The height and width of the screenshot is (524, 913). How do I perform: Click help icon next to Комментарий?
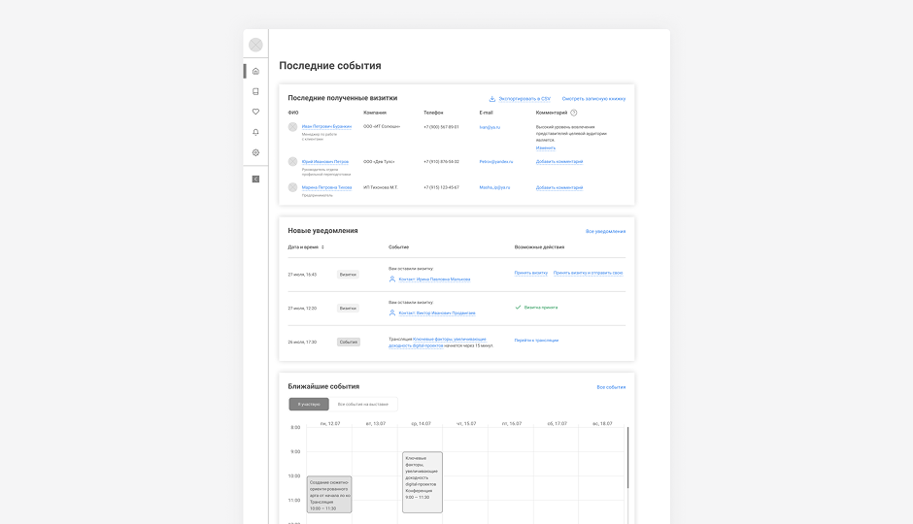[x=574, y=113]
